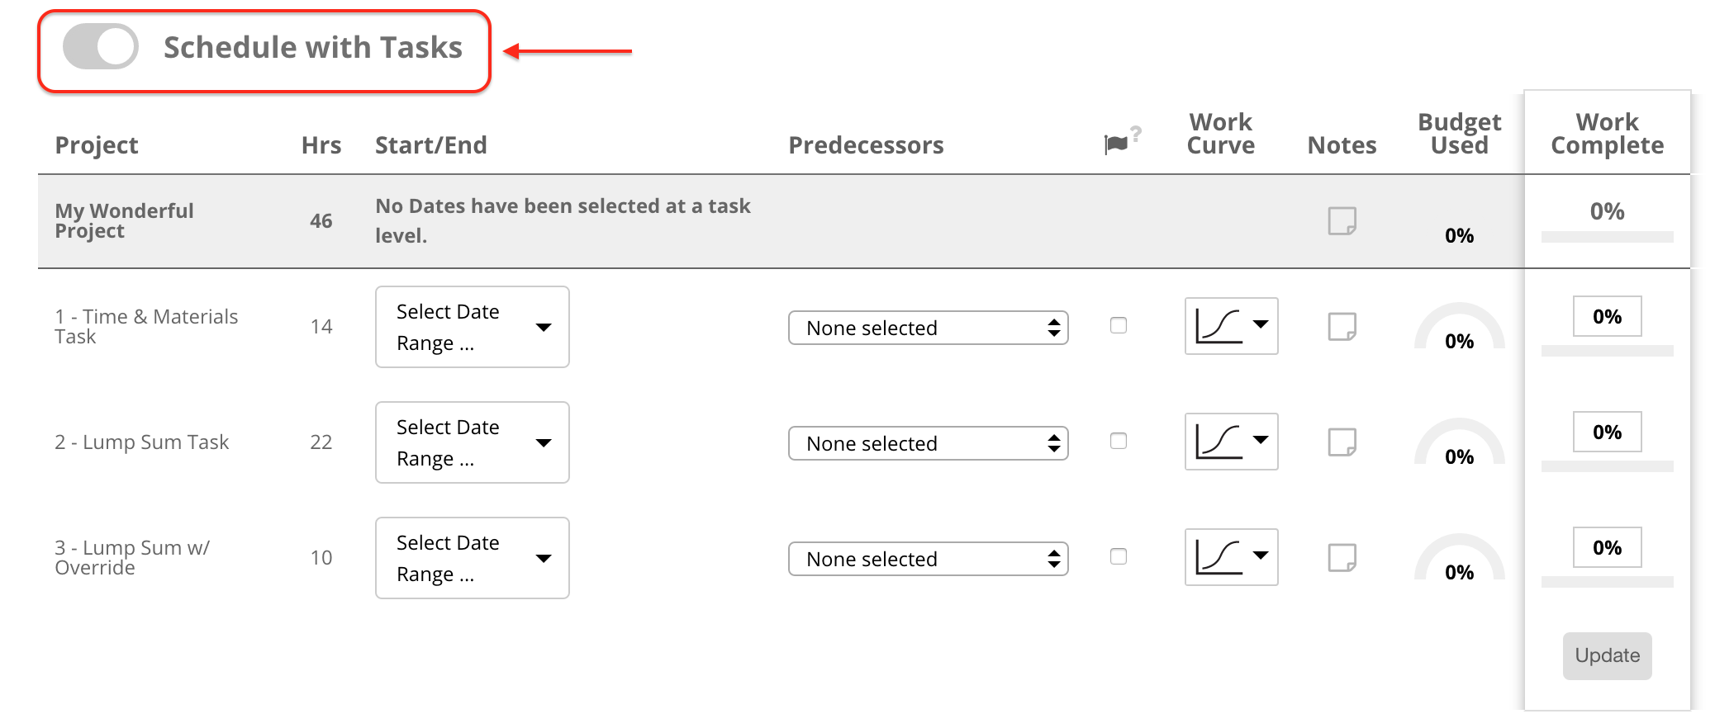The image size is (1715, 728).
Task: Open the Predecessors dropdown for Lump Sum Task
Action: pyautogui.click(x=928, y=442)
